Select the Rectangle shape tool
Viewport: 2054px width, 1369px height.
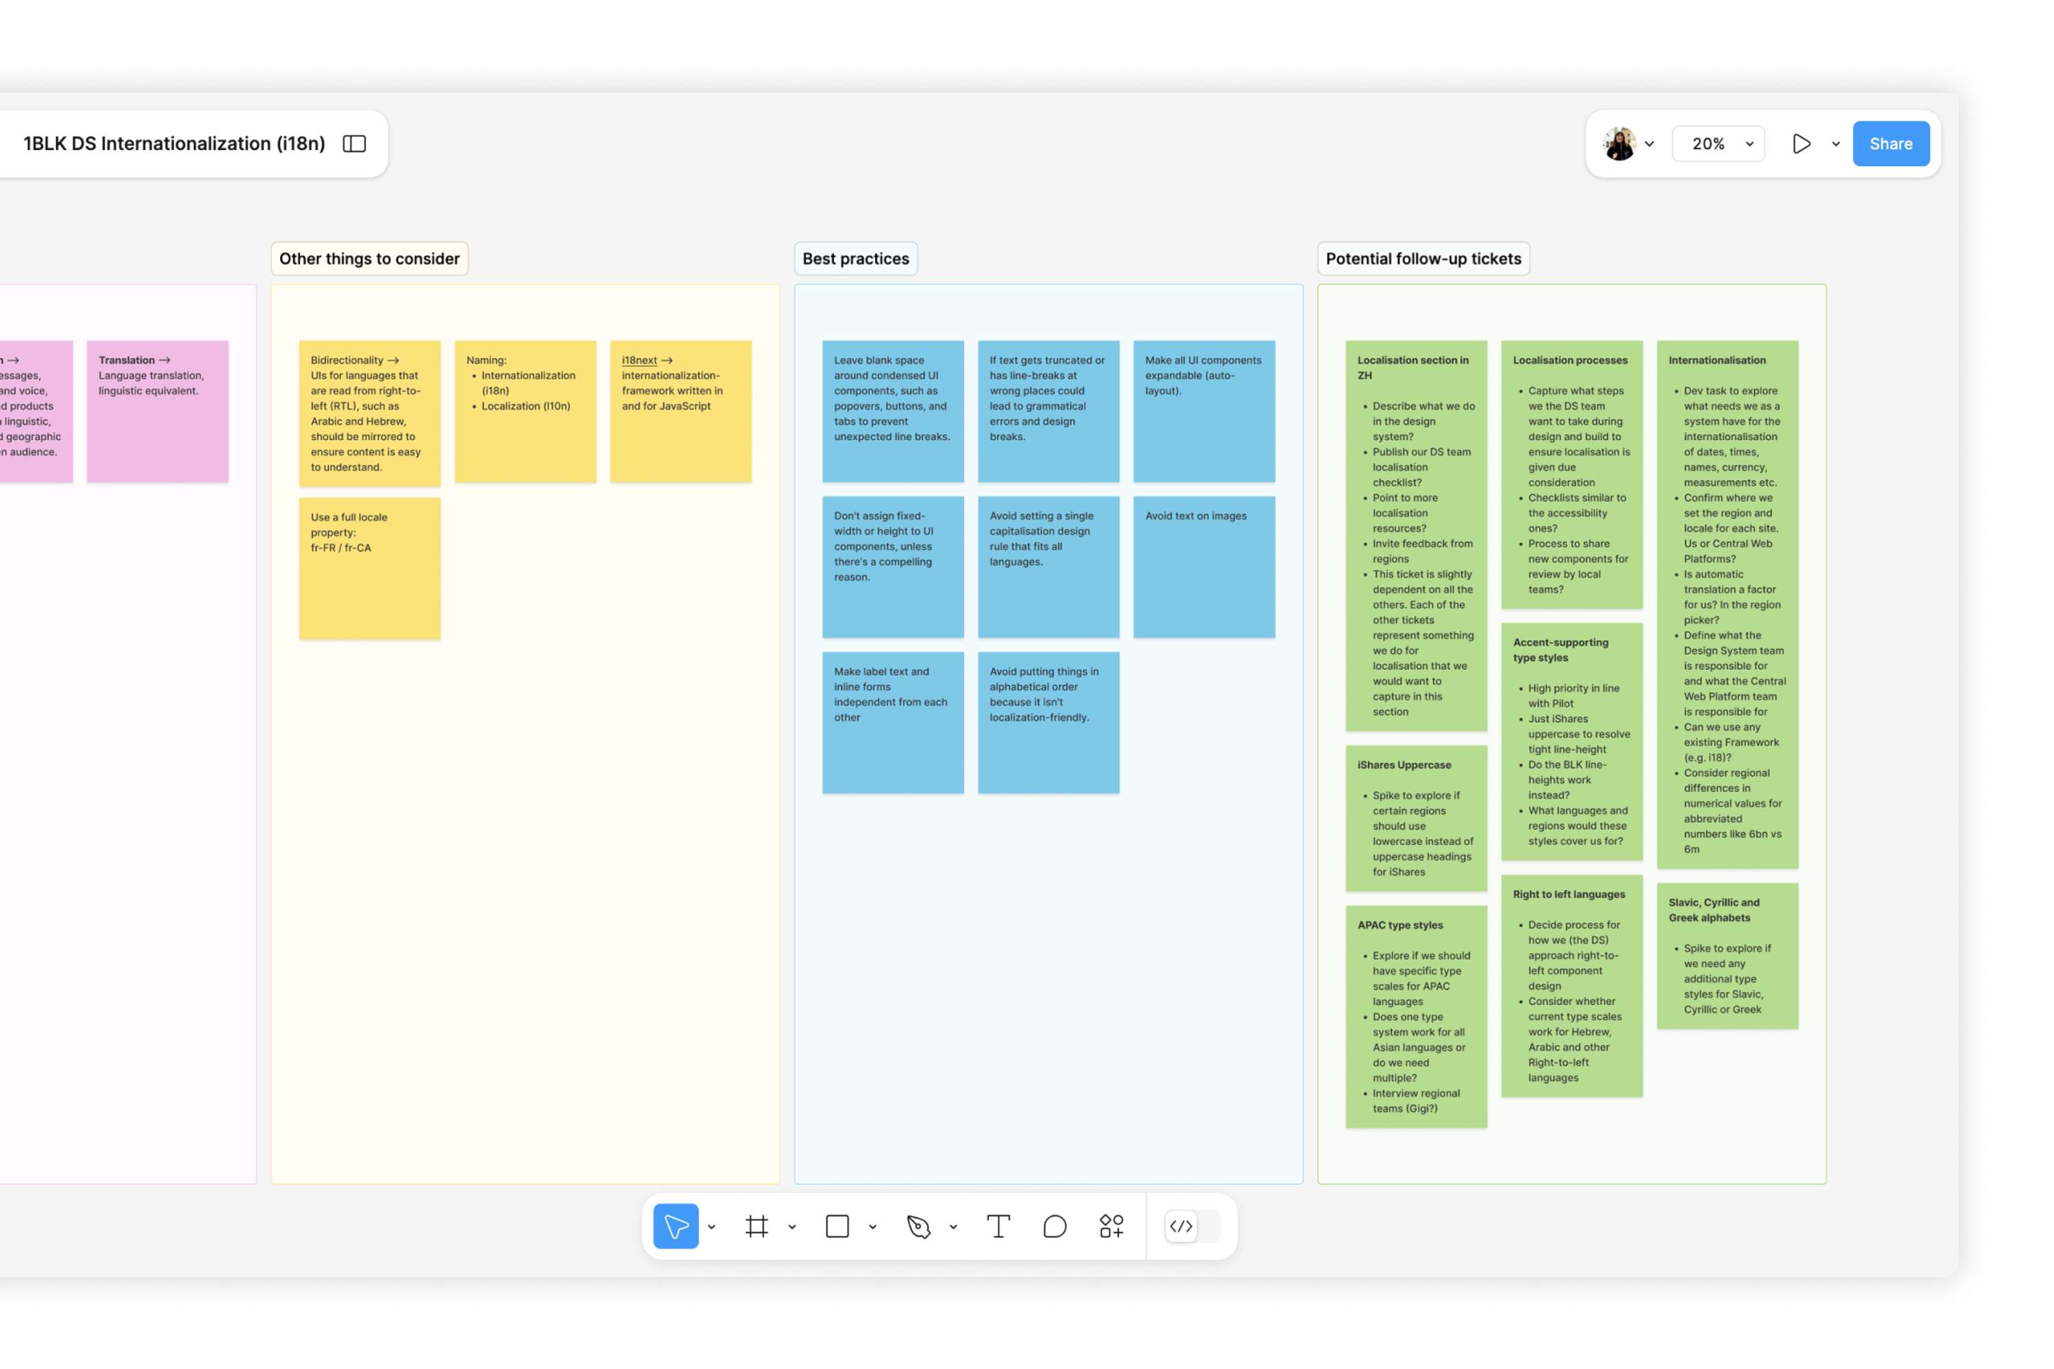pyautogui.click(x=837, y=1226)
